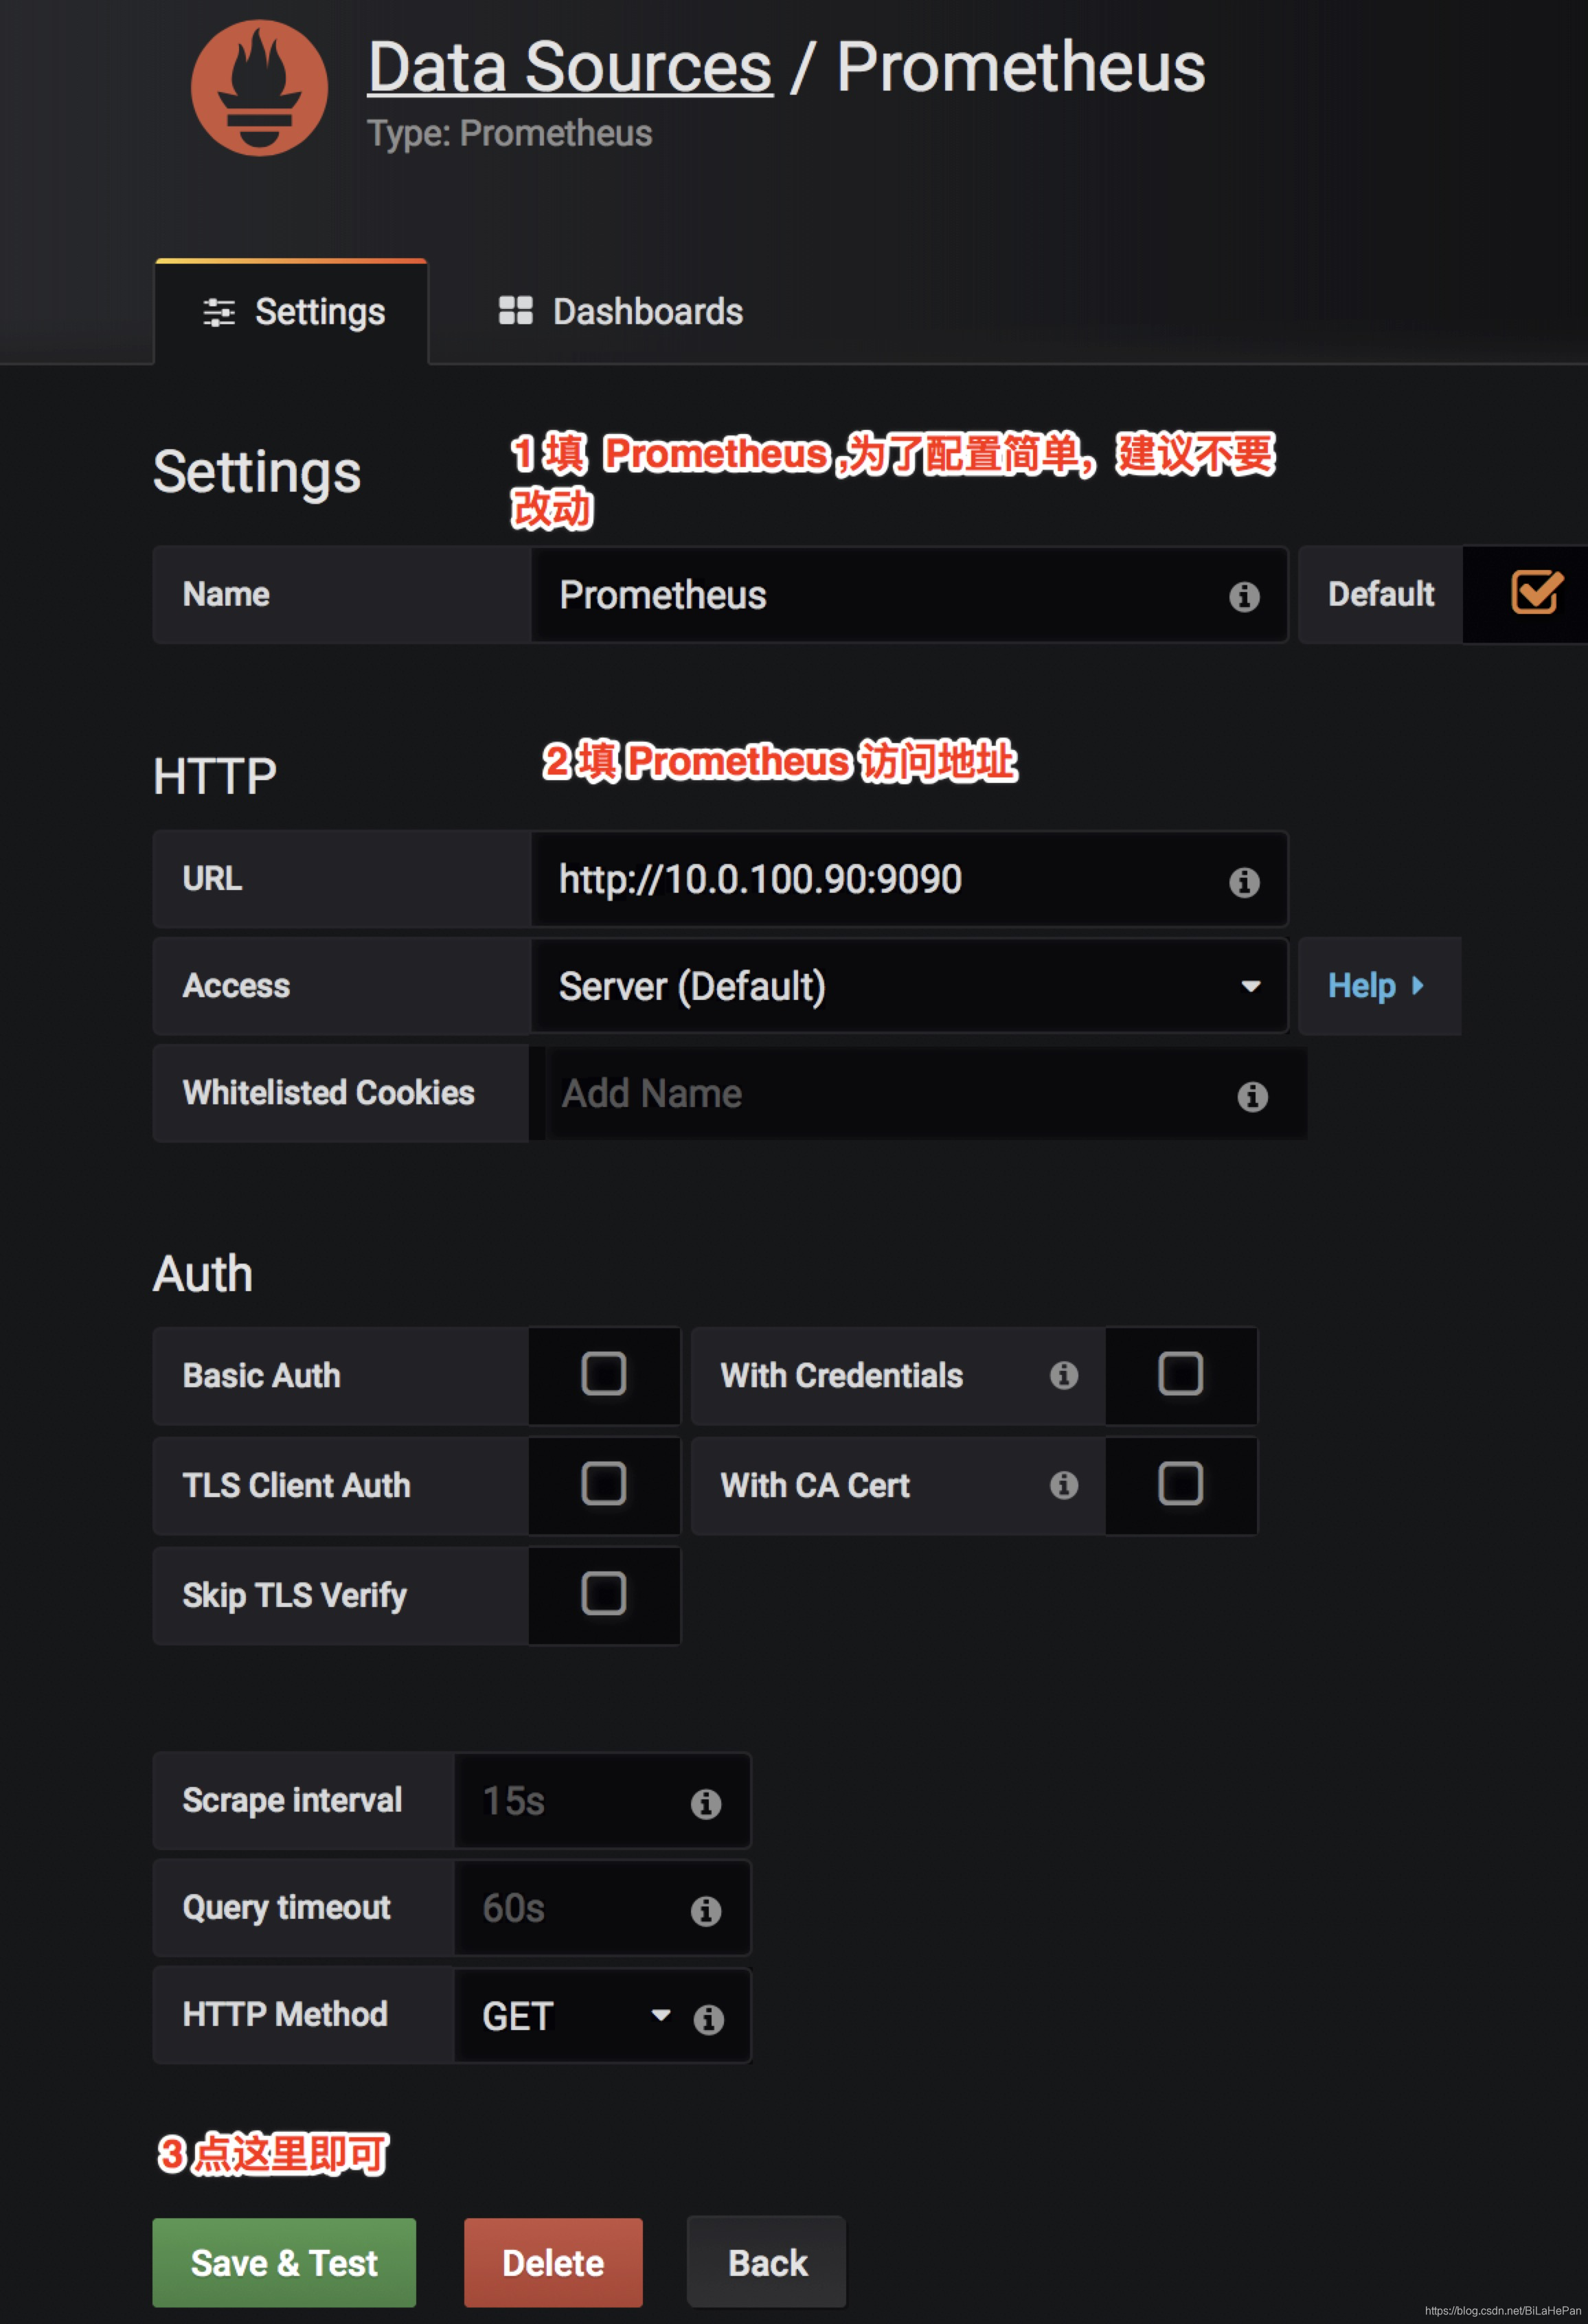Click the Query timeout info icon

coord(706,1910)
